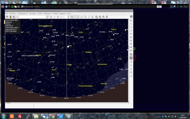
Task: Expand the object search dropdown field
Action: click(47, 17)
